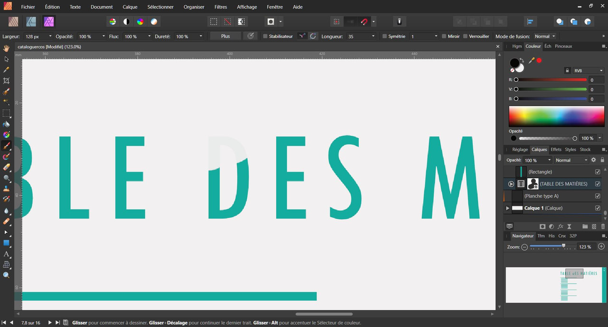The height and width of the screenshot is (327, 608).
Task: Select the Flood Fill tool
Action: coord(7,125)
